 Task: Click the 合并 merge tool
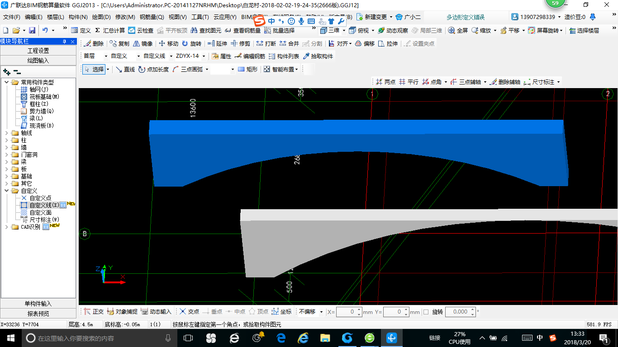coord(289,43)
